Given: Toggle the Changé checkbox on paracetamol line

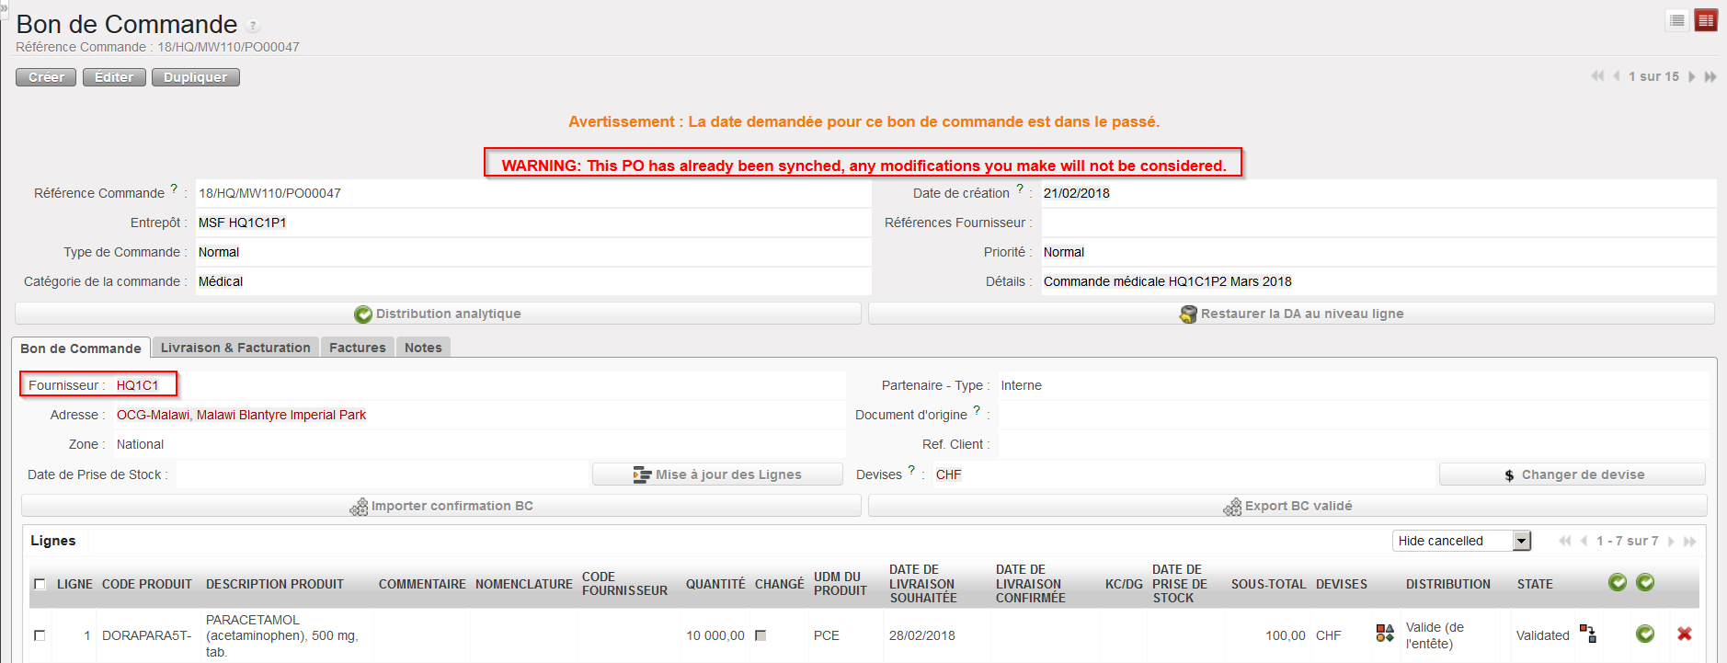Looking at the screenshot, I should tap(761, 635).
